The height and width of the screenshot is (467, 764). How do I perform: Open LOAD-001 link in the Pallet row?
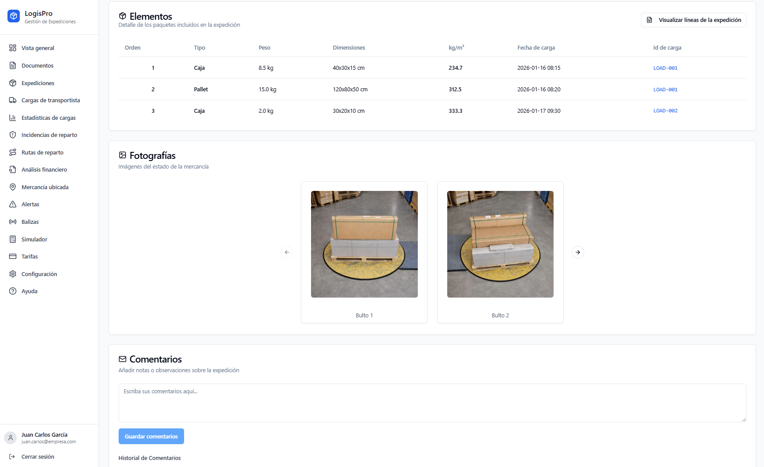[x=665, y=90]
